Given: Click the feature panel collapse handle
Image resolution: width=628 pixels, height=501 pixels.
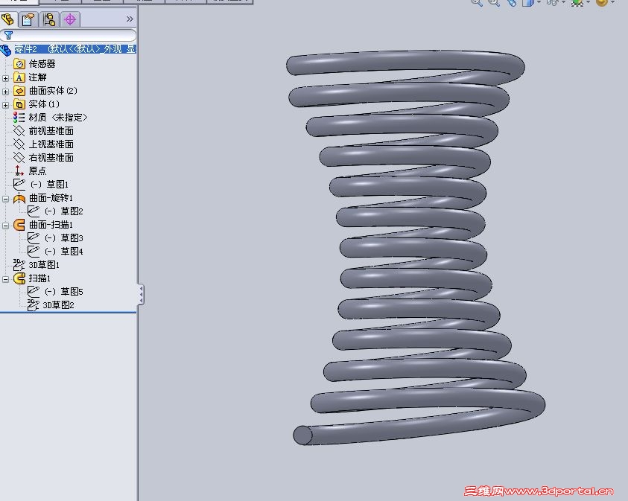Looking at the screenshot, I should [141, 295].
